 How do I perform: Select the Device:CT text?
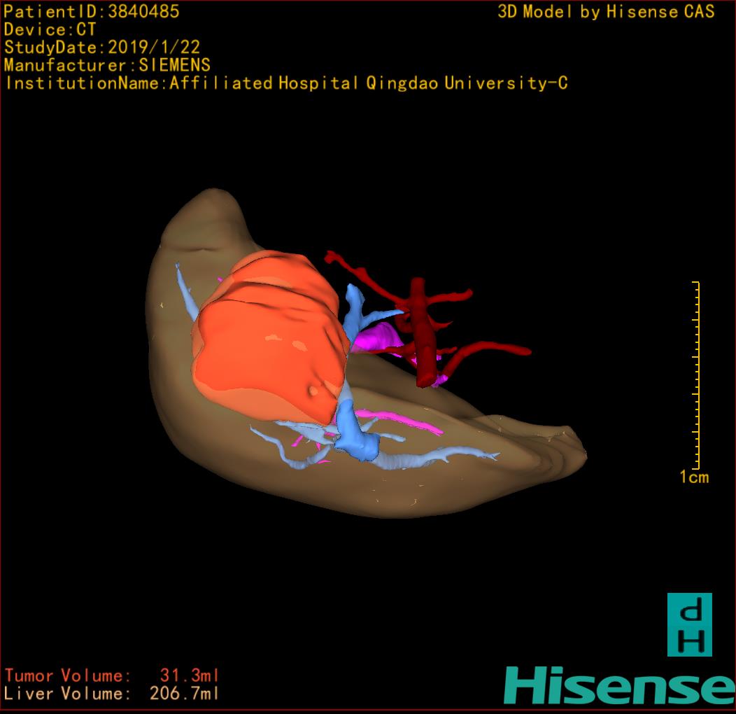50,30
